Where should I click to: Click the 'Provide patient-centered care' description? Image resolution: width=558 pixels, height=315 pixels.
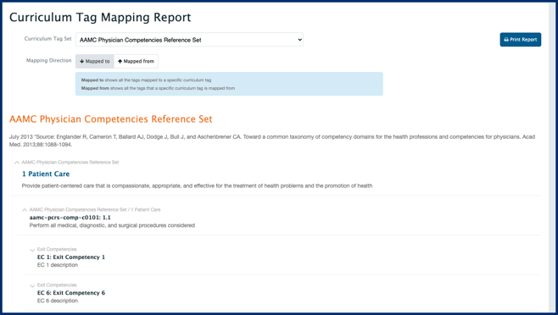pos(197,185)
